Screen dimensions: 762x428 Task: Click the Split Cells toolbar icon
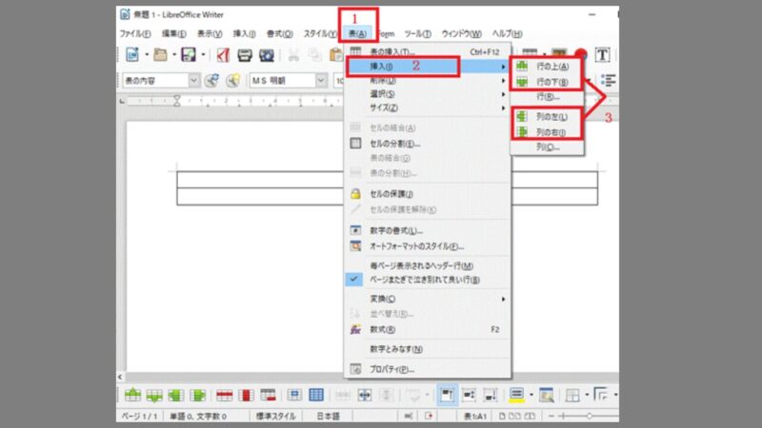point(365,395)
